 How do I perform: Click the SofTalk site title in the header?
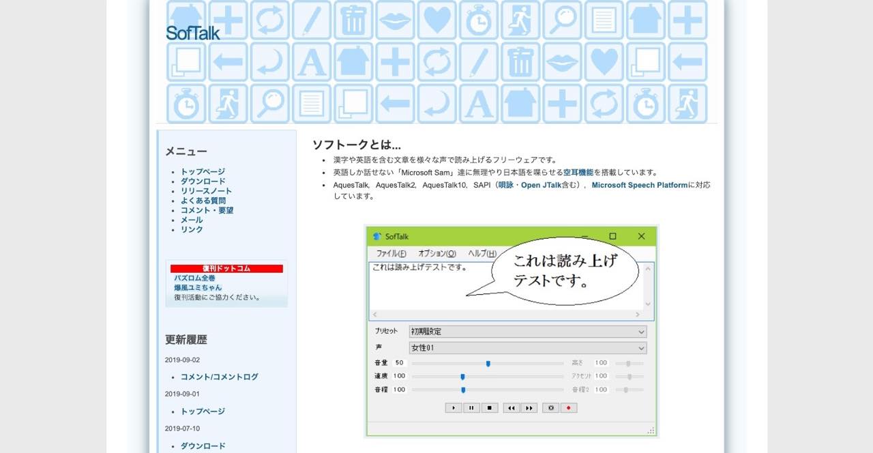point(193,33)
